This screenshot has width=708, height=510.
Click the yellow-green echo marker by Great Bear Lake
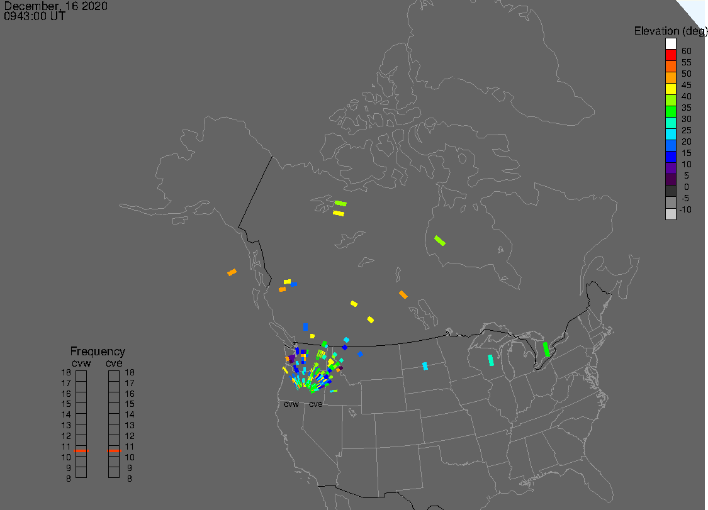point(340,204)
